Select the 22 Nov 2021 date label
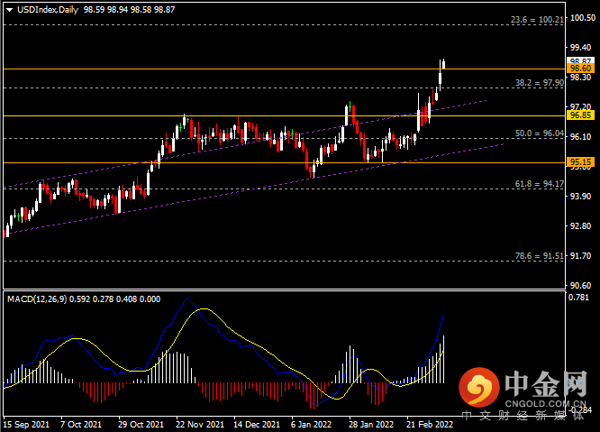Image resolution: width=600 pixels, height=432 pixels. click(x=200, y=425)
